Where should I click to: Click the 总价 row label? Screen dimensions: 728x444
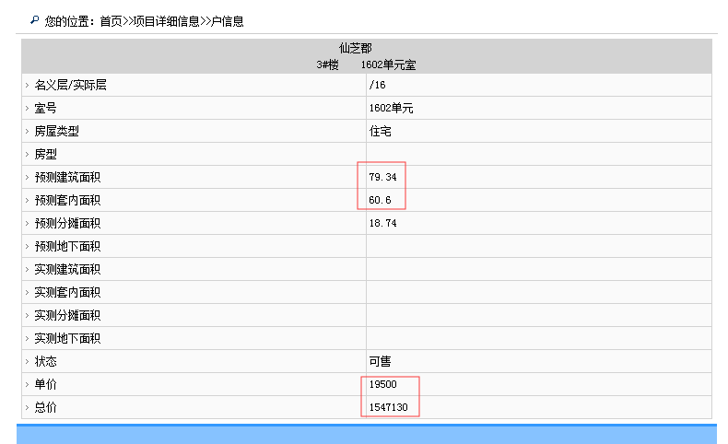(45, 407)
